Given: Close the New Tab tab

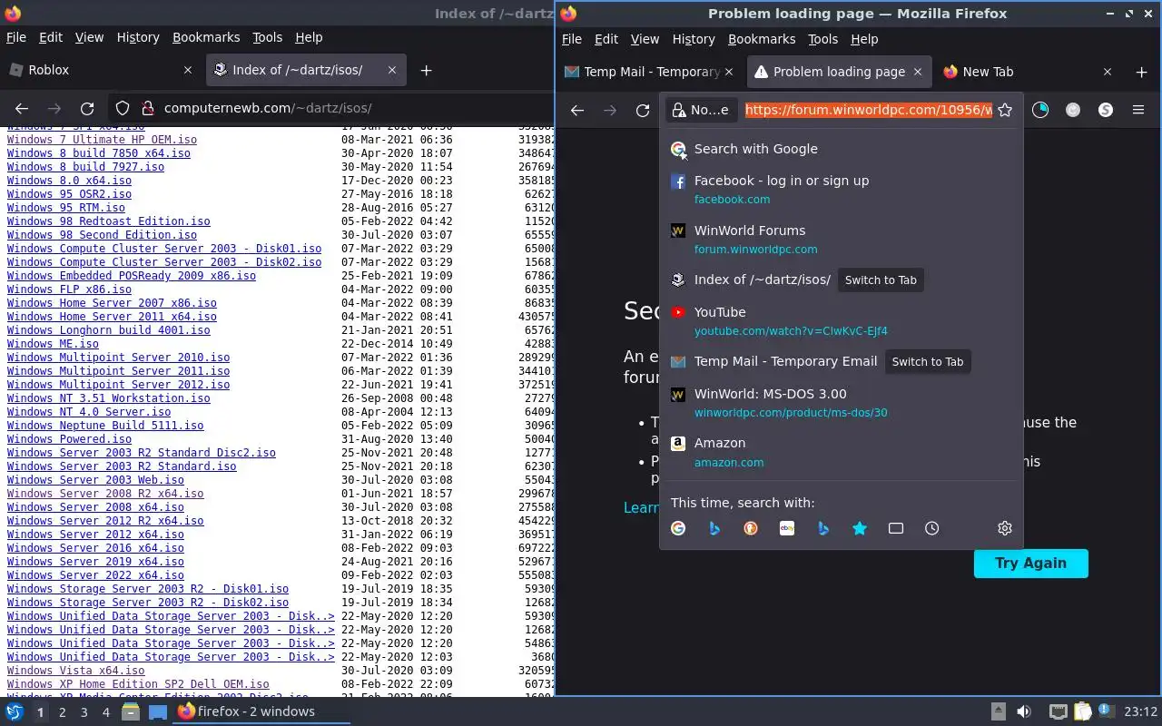Looking at the screenshot, I should (x=1108, y=72).
